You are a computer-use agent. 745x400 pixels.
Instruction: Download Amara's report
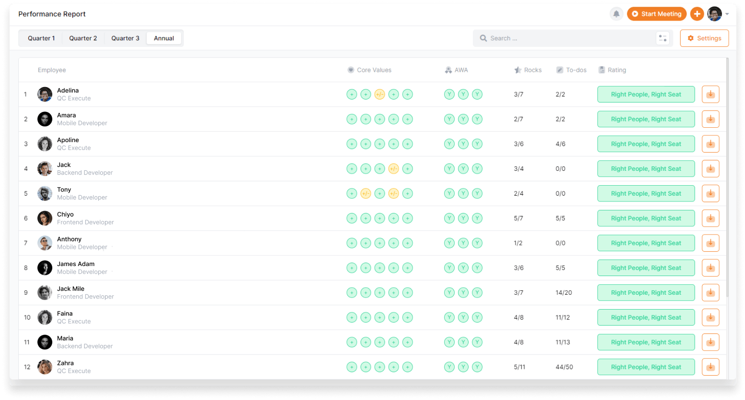(711, 119)
